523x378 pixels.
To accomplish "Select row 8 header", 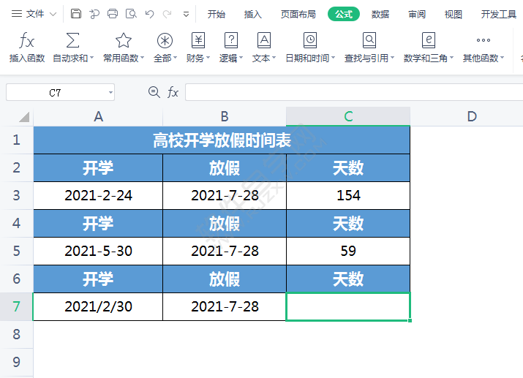I will [x=16, y=334].
